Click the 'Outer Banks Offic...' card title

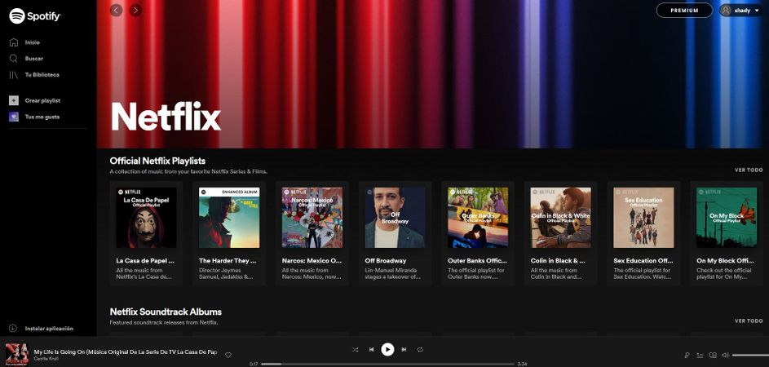pyautogui.click(x=477, y=260)
